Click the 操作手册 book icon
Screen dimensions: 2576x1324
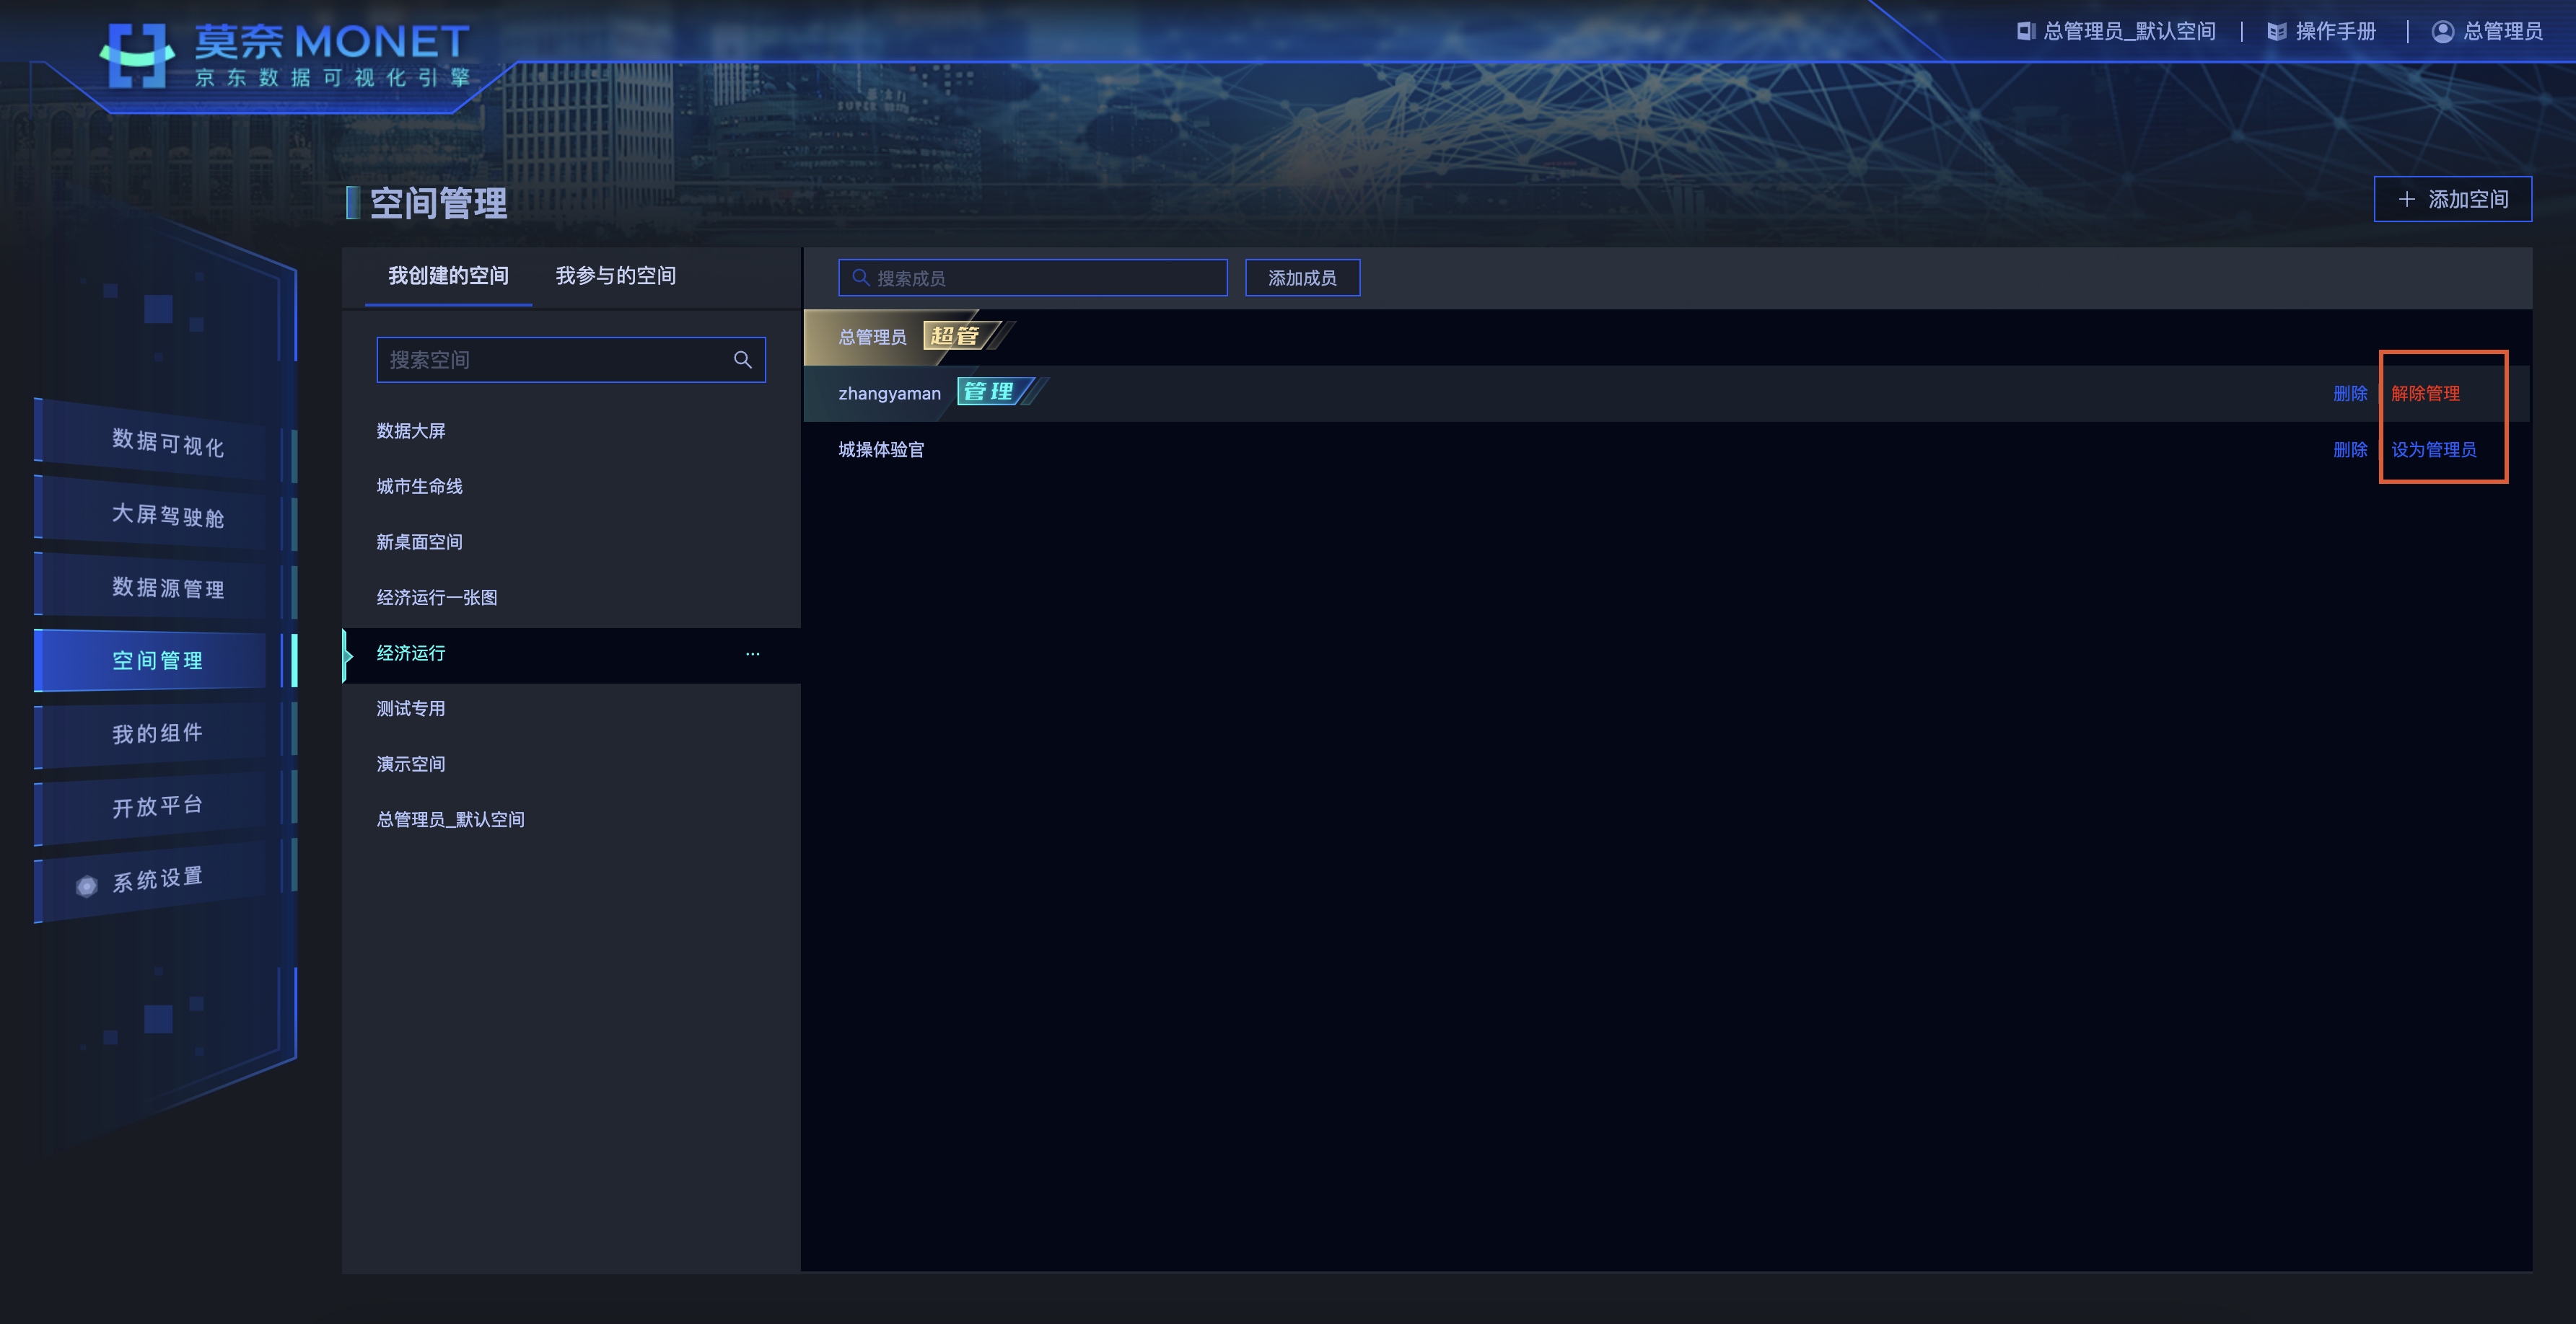(2277, 32)
